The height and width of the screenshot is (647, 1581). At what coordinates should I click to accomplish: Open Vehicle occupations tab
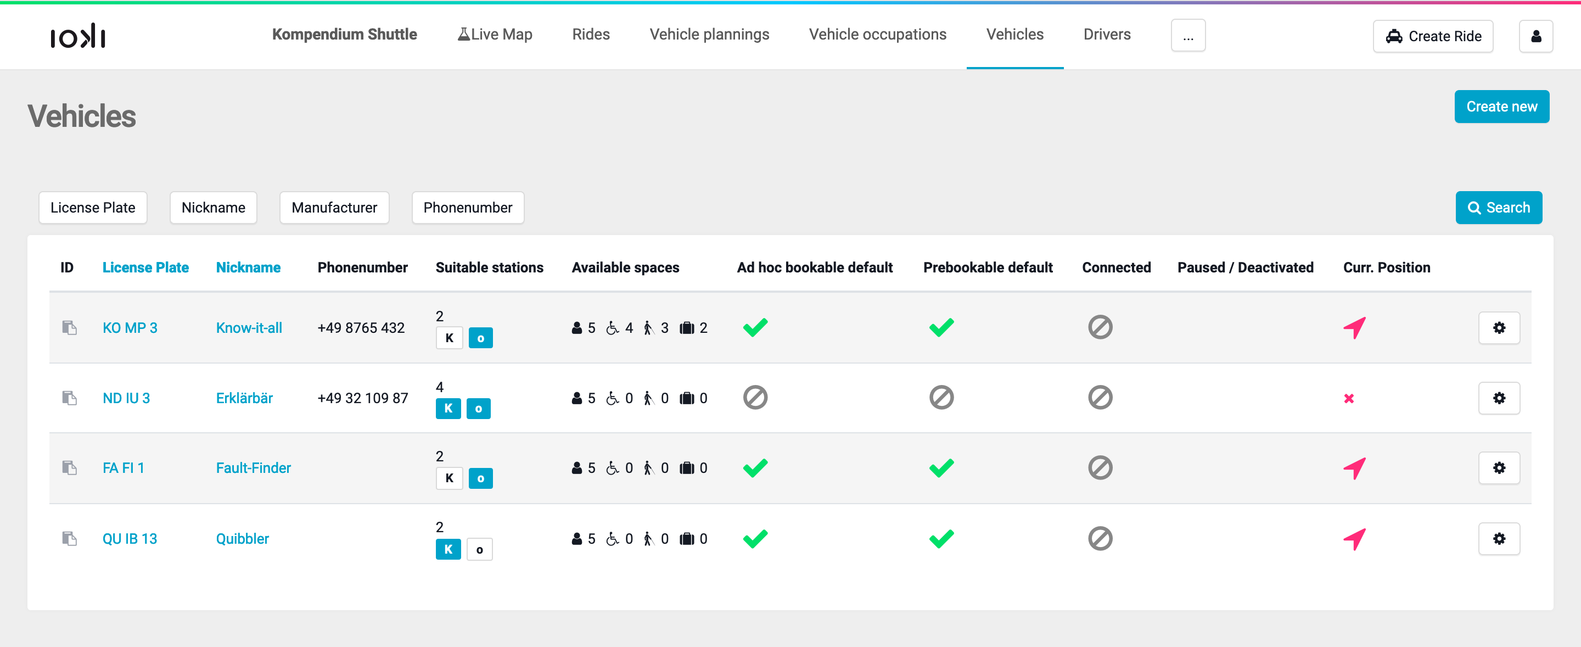point(877,35)
